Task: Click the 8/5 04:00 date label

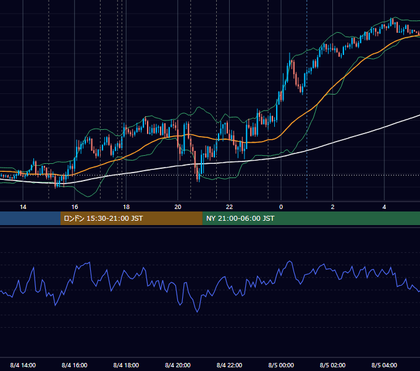Action: pyautogui.click(x=384, y=365)
